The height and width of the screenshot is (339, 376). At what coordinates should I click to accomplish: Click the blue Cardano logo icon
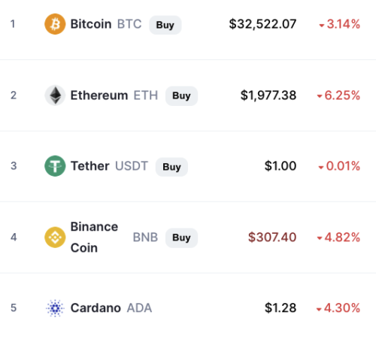point(55,308)
